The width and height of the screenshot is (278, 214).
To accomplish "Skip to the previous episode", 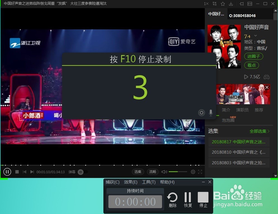I will (25, 172).
